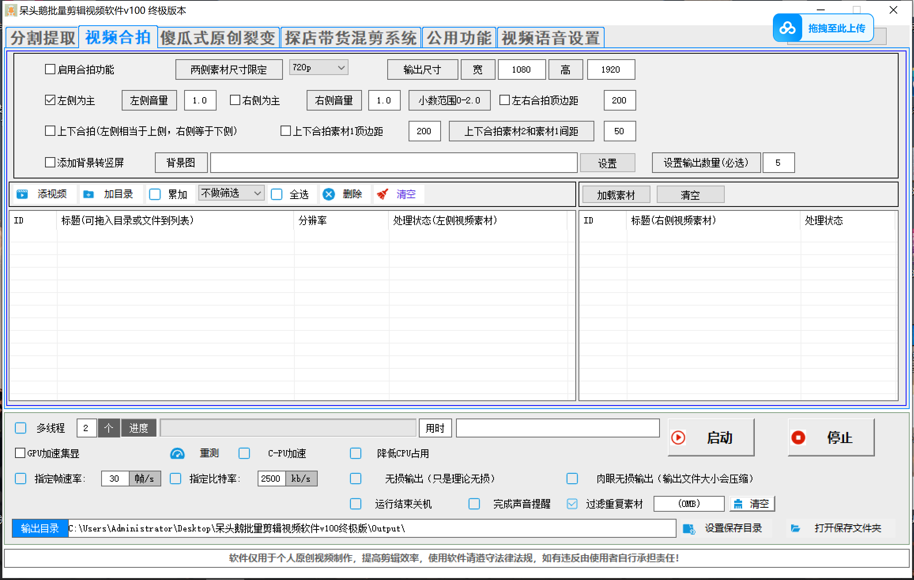Tick the 右侧为主 checkbox
The image size is (914, 580).
pyautogui.click(x=235, y=100)
